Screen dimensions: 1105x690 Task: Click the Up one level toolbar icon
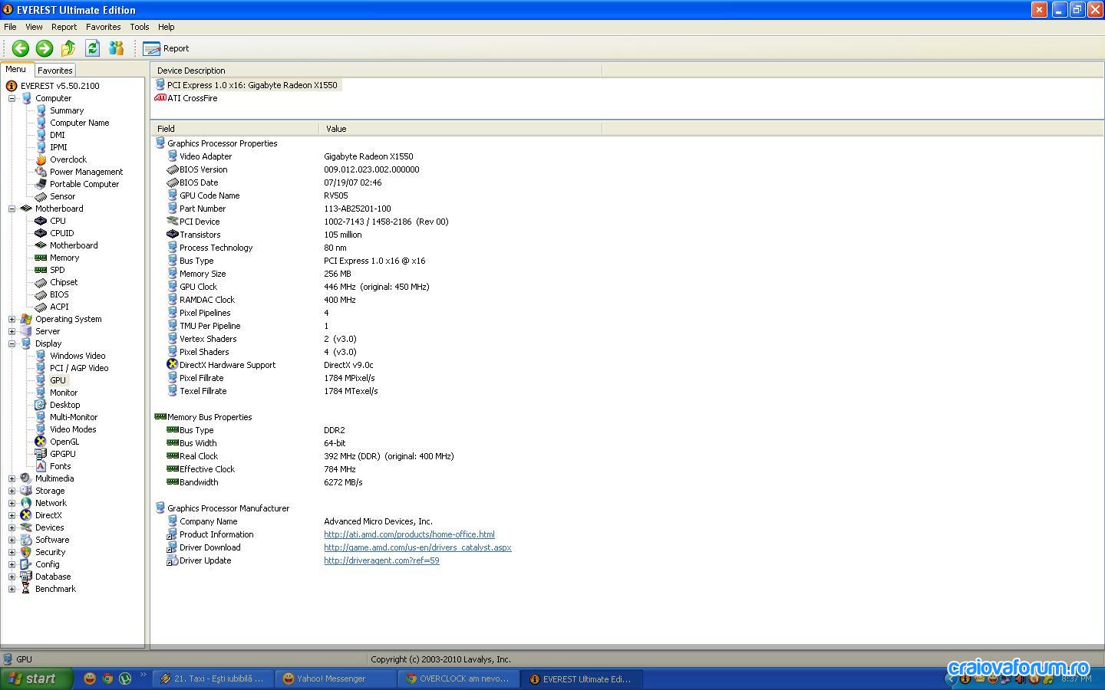click(x=68, y=48)
